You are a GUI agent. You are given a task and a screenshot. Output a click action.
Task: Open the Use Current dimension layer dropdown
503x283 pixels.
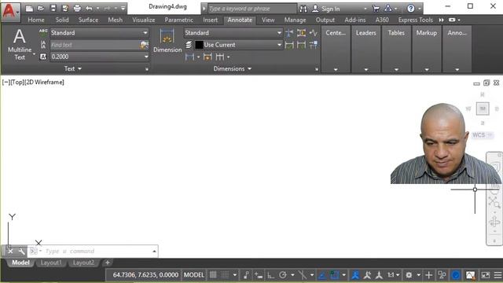pos(239,45)
